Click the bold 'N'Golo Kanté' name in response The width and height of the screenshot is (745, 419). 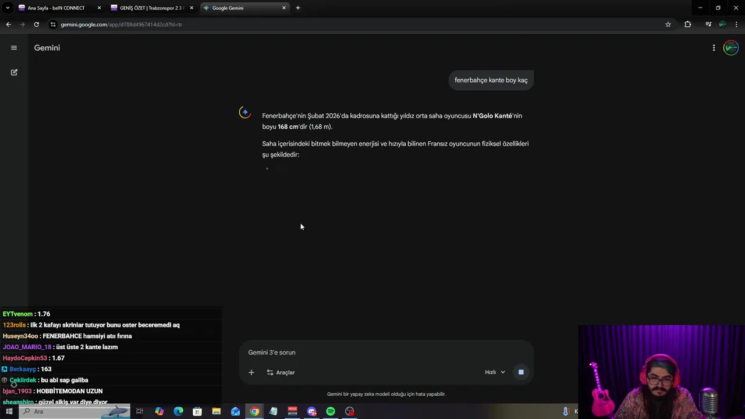[x=492, y=116]
